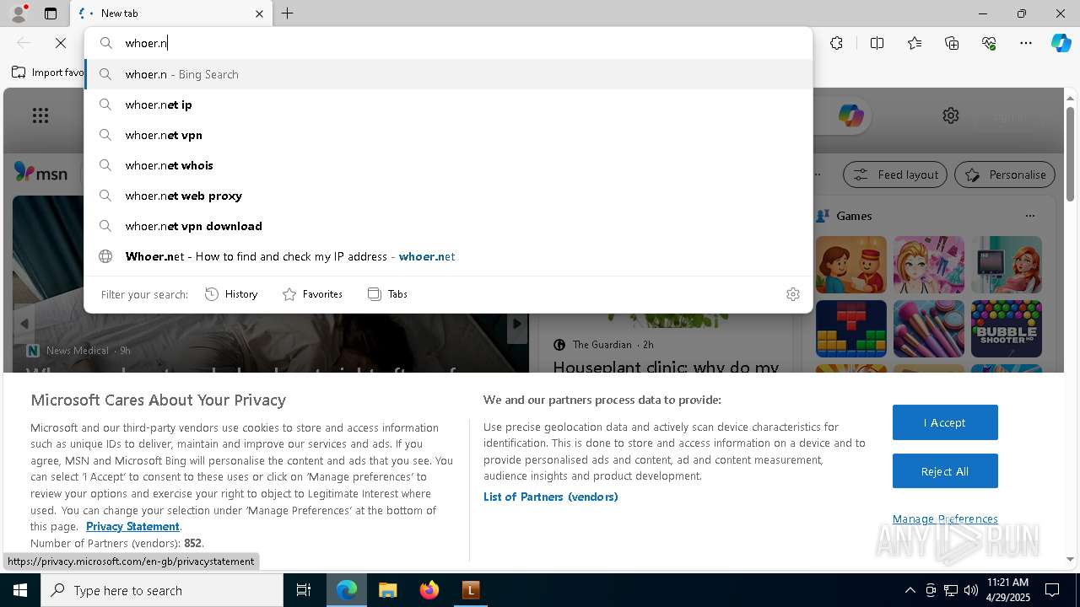Screen dimensions: 1080x607
Task: Stop loading the page
Action: tap(61, 43)
